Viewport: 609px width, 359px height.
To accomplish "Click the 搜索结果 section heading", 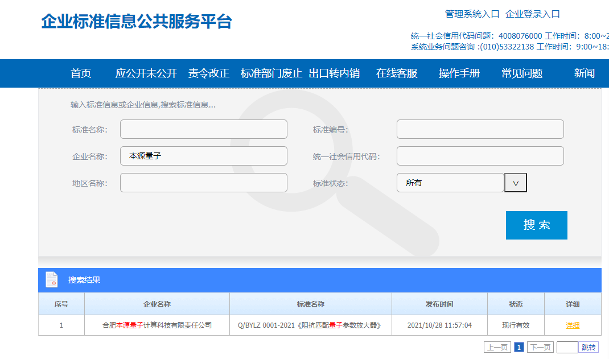I will point(84,280).
